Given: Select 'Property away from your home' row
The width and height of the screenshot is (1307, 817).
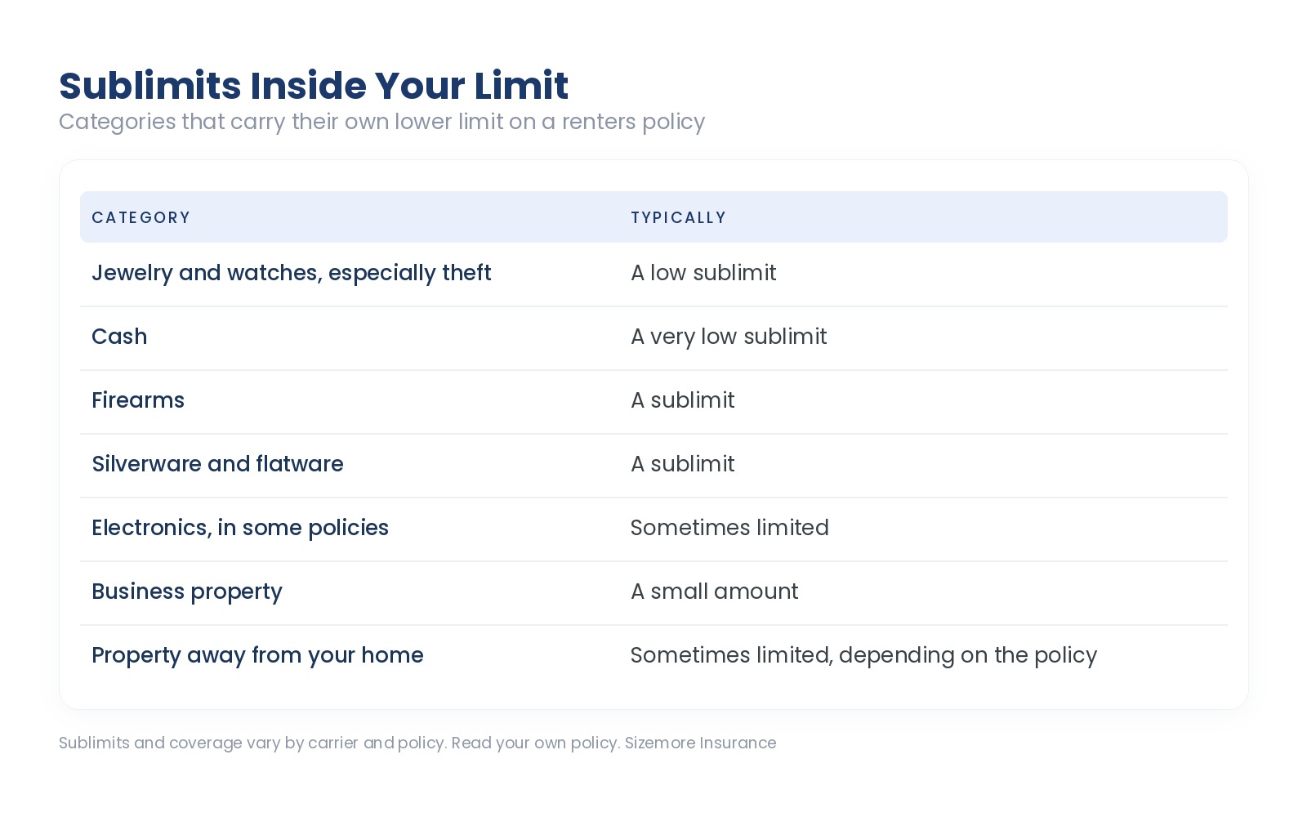Looking at the screenshot, I should click(653, 656).
